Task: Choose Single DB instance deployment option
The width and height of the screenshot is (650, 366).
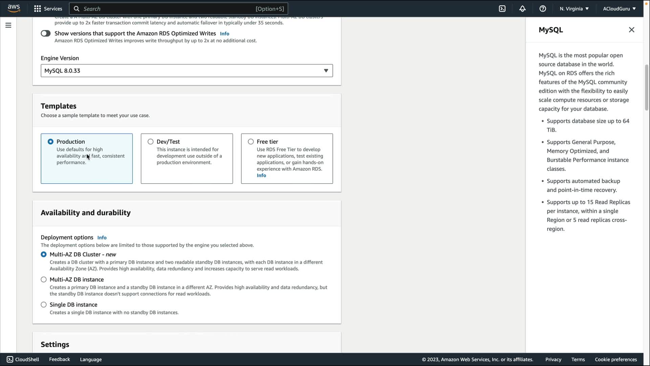Action: point(44,305)
